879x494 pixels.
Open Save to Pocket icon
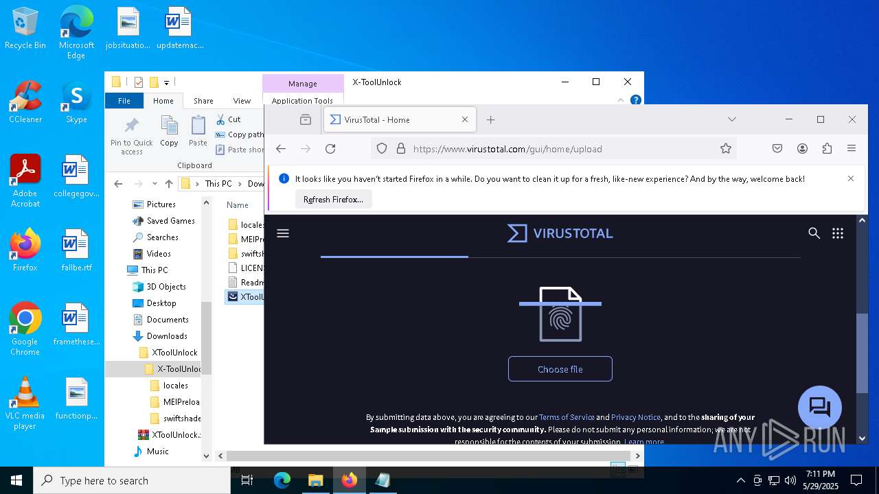pos(777,148)
